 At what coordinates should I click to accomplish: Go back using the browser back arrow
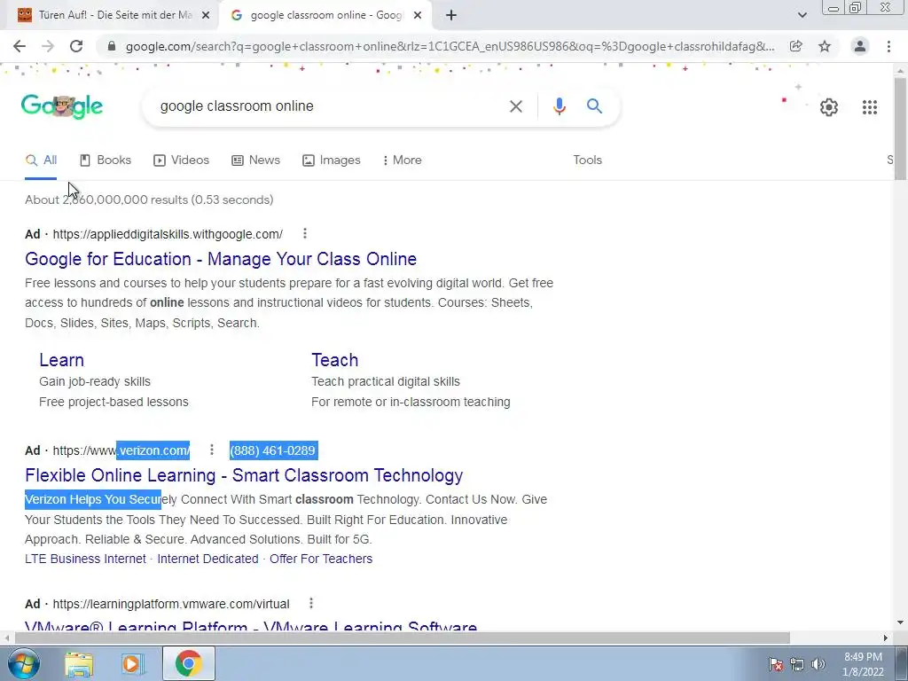click(20, 46)
